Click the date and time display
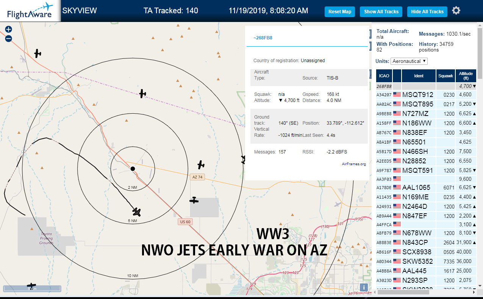This screenshot has height=299, width=483. coord(268,11)
